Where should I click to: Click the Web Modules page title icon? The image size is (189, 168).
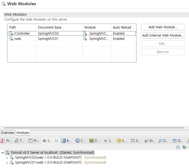[4, 4]
